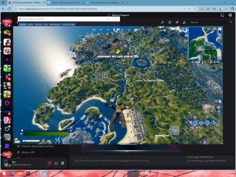Open the zoom magnifier in address bar
Viewport: 236px width, 177px height.
point(189,9)
